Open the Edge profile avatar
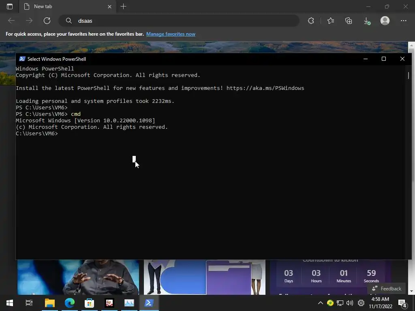 click(385, 21)
